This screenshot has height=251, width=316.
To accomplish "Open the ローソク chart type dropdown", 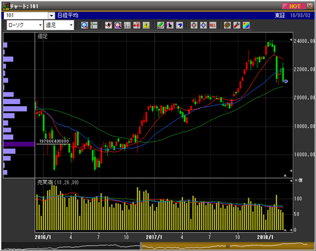I will [x=40, y=25].
